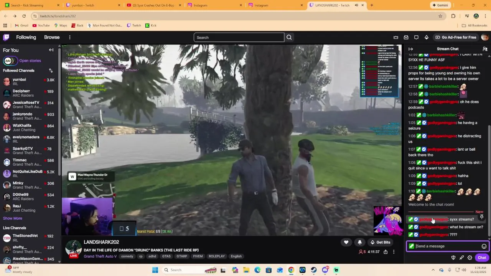This screenshot has width=491, height=276.
Task: Send message with Chat button
Action: (482, 258)
